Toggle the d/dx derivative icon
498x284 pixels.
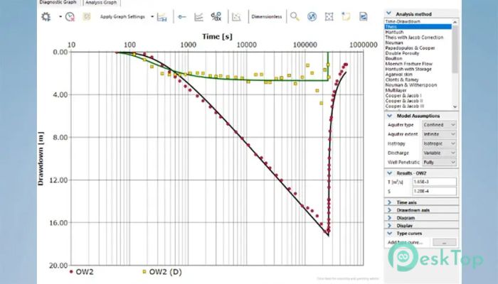[x=216, y=17]
